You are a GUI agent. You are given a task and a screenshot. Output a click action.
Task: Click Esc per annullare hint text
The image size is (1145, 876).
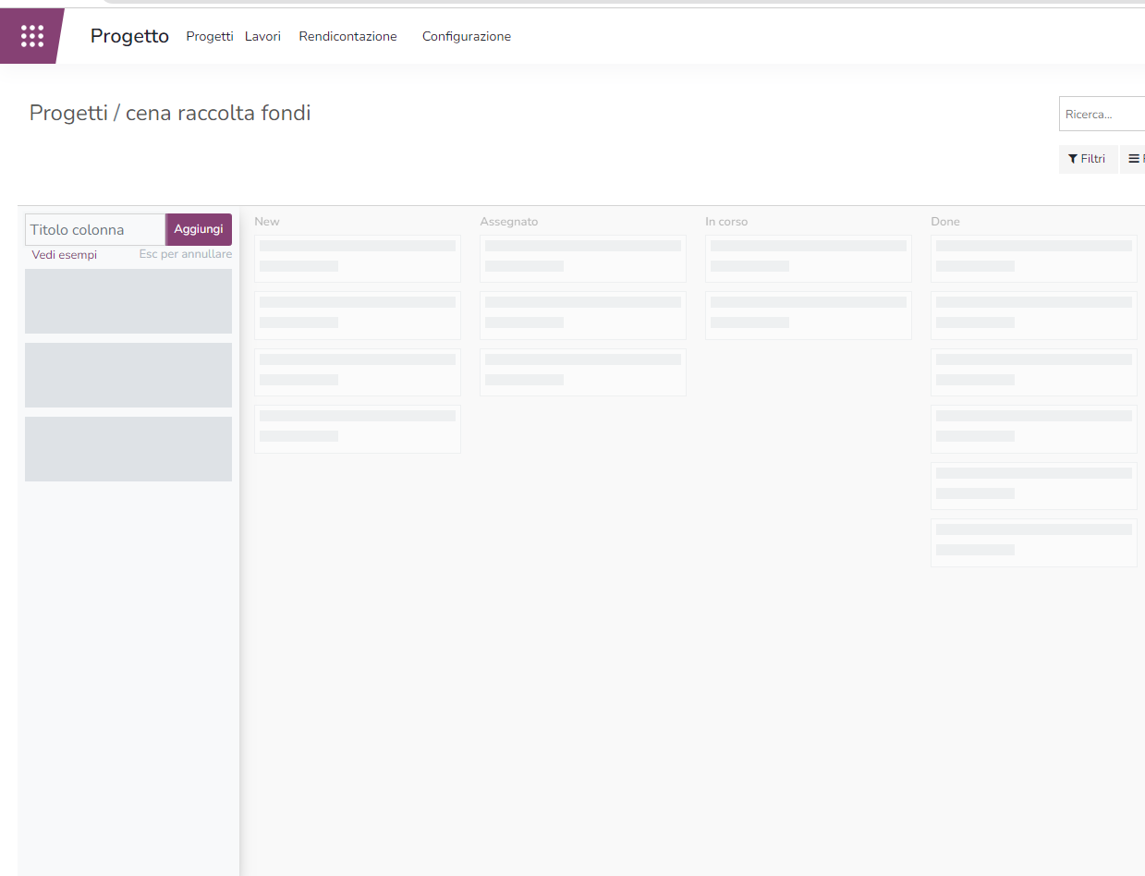point(185,254)
